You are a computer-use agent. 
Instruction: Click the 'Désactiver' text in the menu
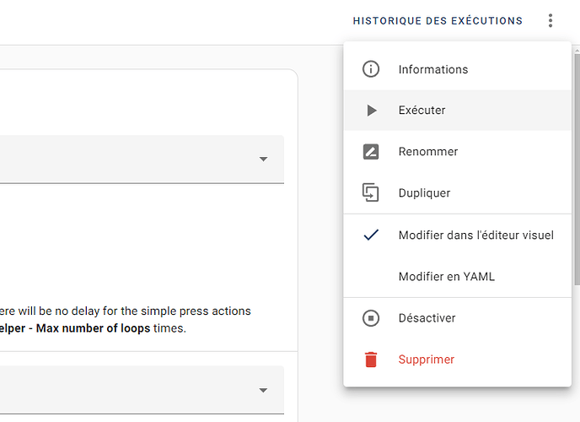(x=427, y=318)
